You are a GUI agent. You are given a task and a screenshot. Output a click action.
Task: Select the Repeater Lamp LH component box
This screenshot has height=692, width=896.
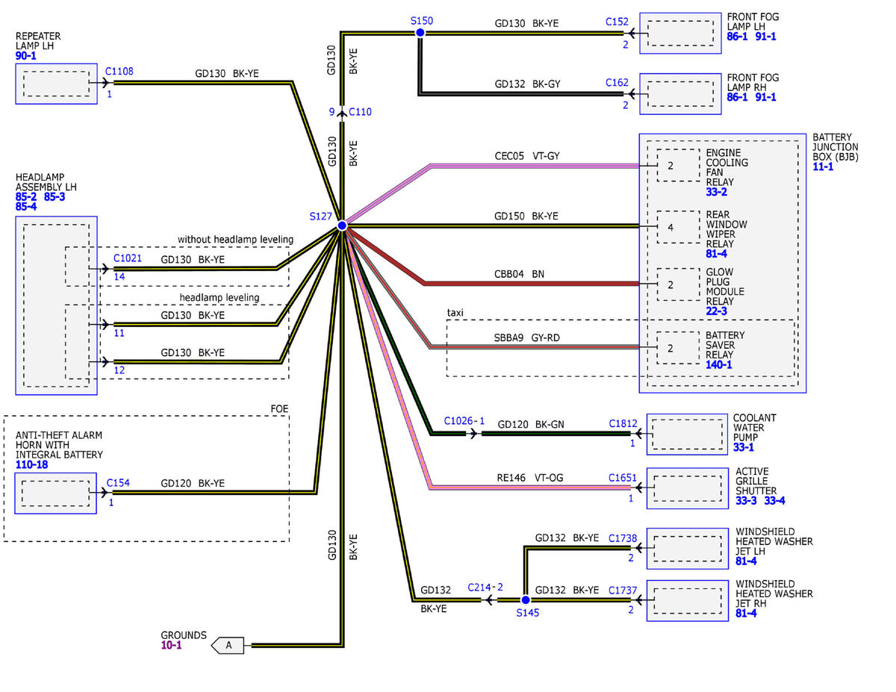(56, 84)
